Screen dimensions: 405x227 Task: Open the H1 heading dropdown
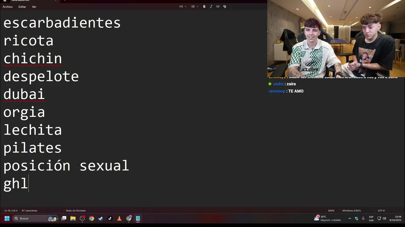[x=183, y=7]
